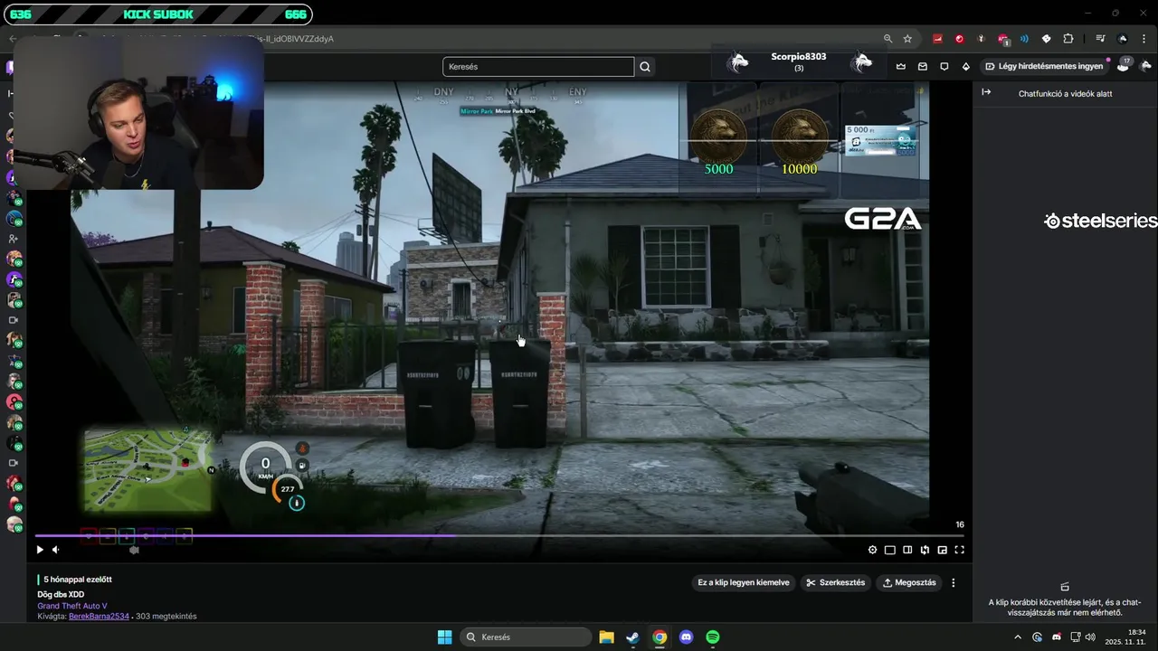Open the volume icon in system tray
The height and width of the screenshot is (651, 1158).
[x=1092, y=637]
